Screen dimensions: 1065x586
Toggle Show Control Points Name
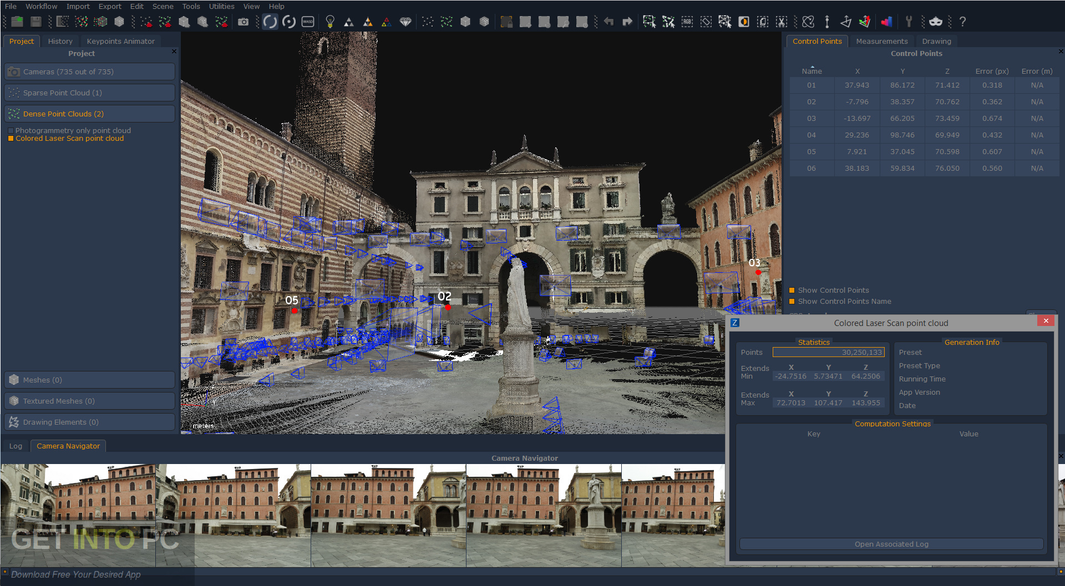pos(791,301)
